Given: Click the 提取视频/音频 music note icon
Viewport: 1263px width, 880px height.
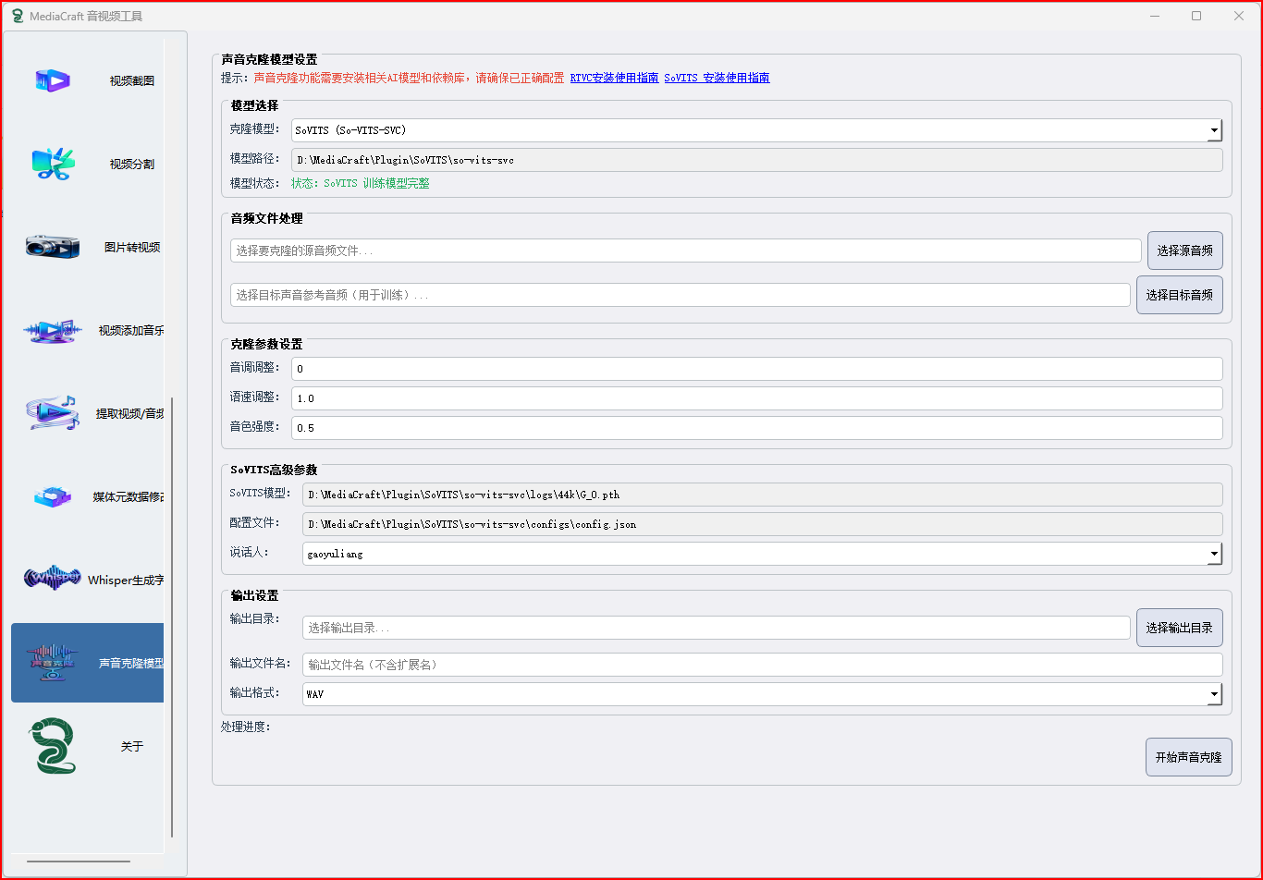Looking at the screenshot, I should point(53,413).
